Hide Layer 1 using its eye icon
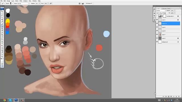The height and width of the screenshot is (102, 182). coord(157,20)
